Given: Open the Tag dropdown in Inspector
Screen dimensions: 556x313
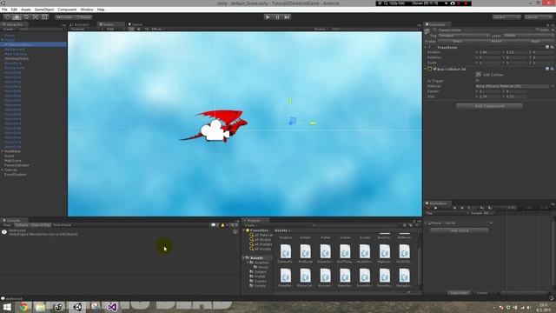Looking at the screenshot, I should (x=463, y=36).
